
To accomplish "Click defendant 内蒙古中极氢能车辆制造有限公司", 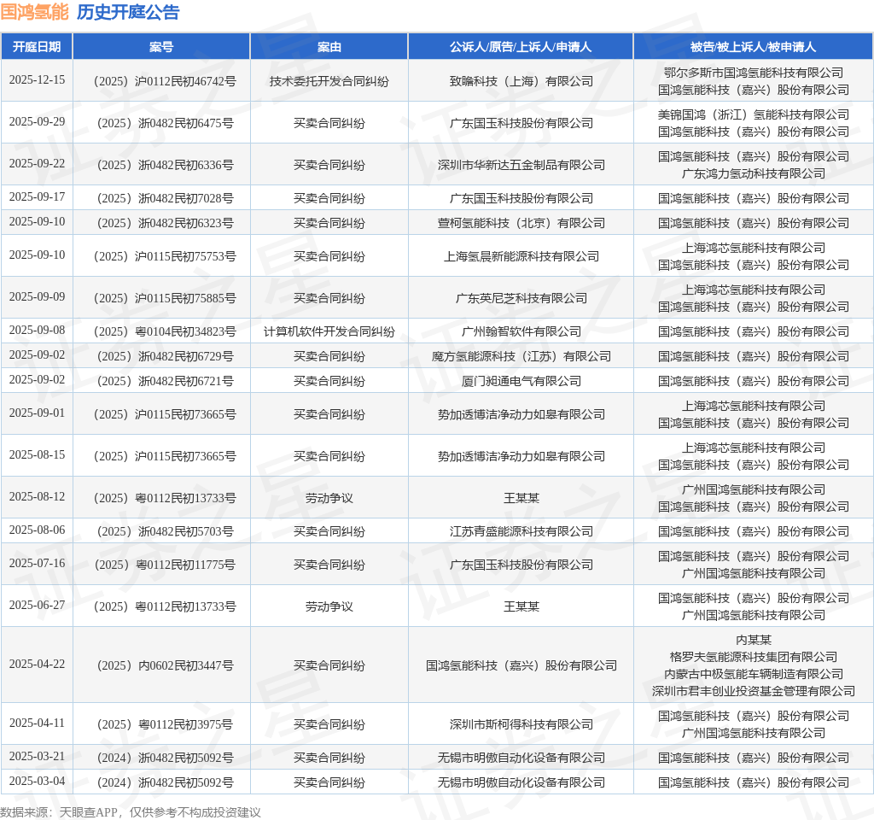I will [753, 675].
